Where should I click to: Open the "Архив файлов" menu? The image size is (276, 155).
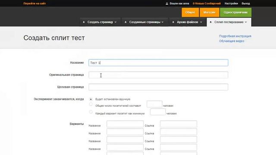(188, 22)
